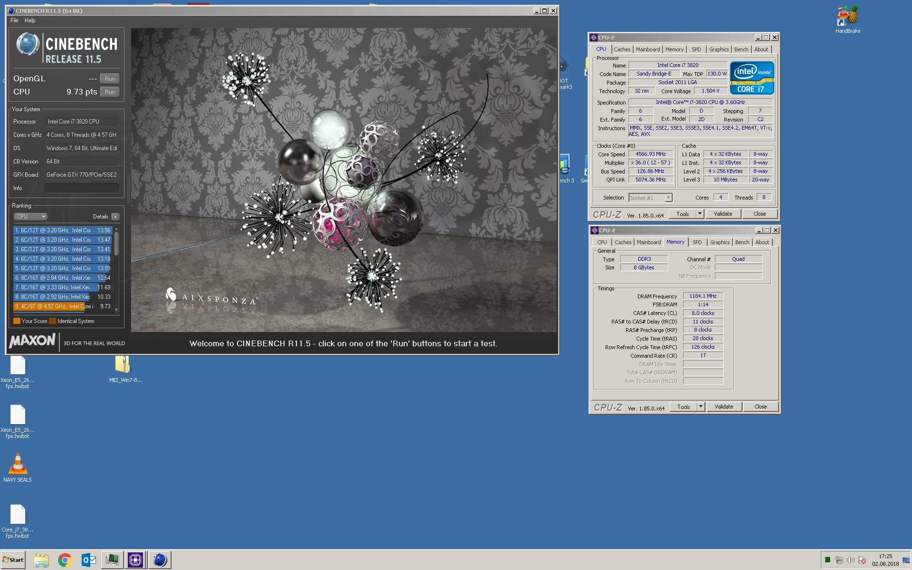912x570 pixels.
Task: Click the ranking list scrollbar thumb
Action: click(116, 244)
